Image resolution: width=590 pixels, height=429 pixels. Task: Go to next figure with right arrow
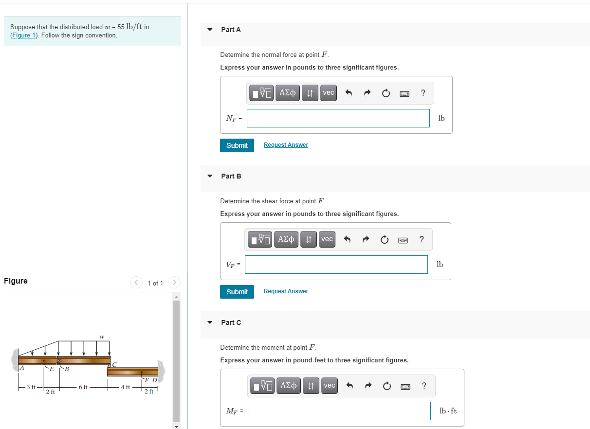pyautogui.click(x=174, y=282)
